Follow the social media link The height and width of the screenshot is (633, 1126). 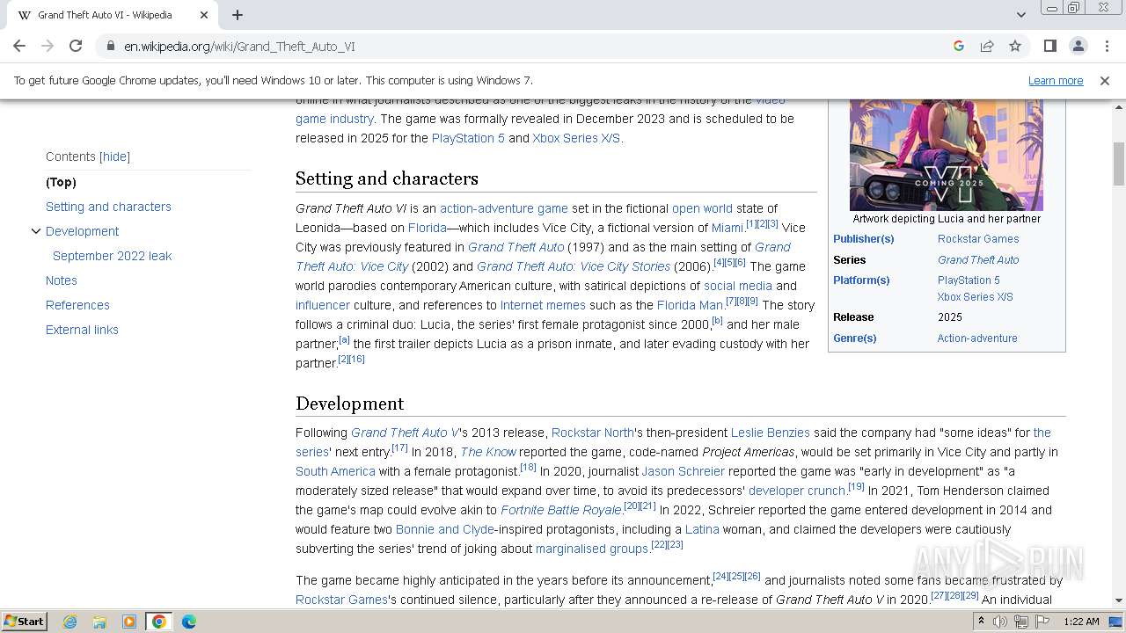(x=738, y=286)
